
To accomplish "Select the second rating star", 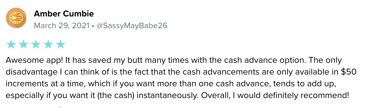I will click(23, 44).
